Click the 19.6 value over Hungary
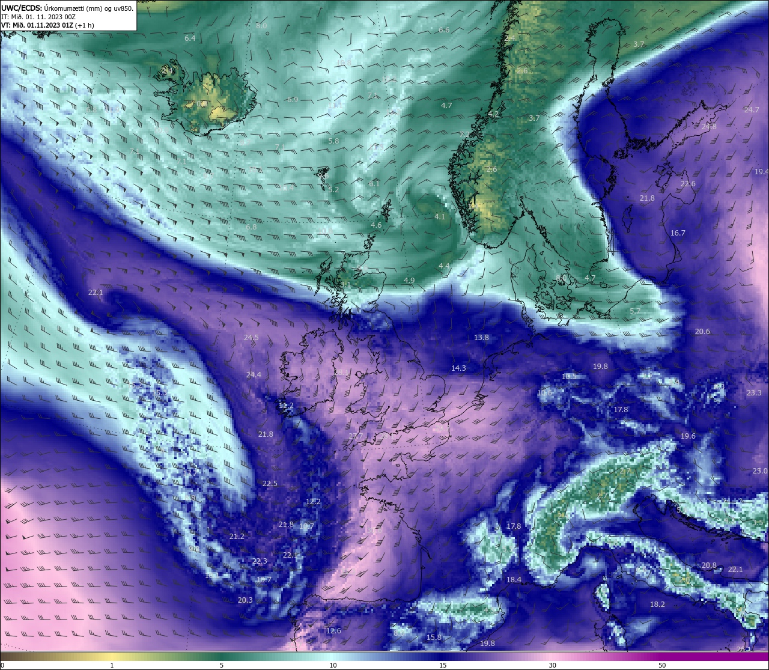Image resolution: width=769 pixels, height=670 pixels. 688,436
